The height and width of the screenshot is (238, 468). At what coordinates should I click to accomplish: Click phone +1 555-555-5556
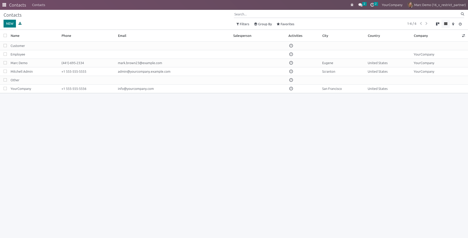pos(74,89)
